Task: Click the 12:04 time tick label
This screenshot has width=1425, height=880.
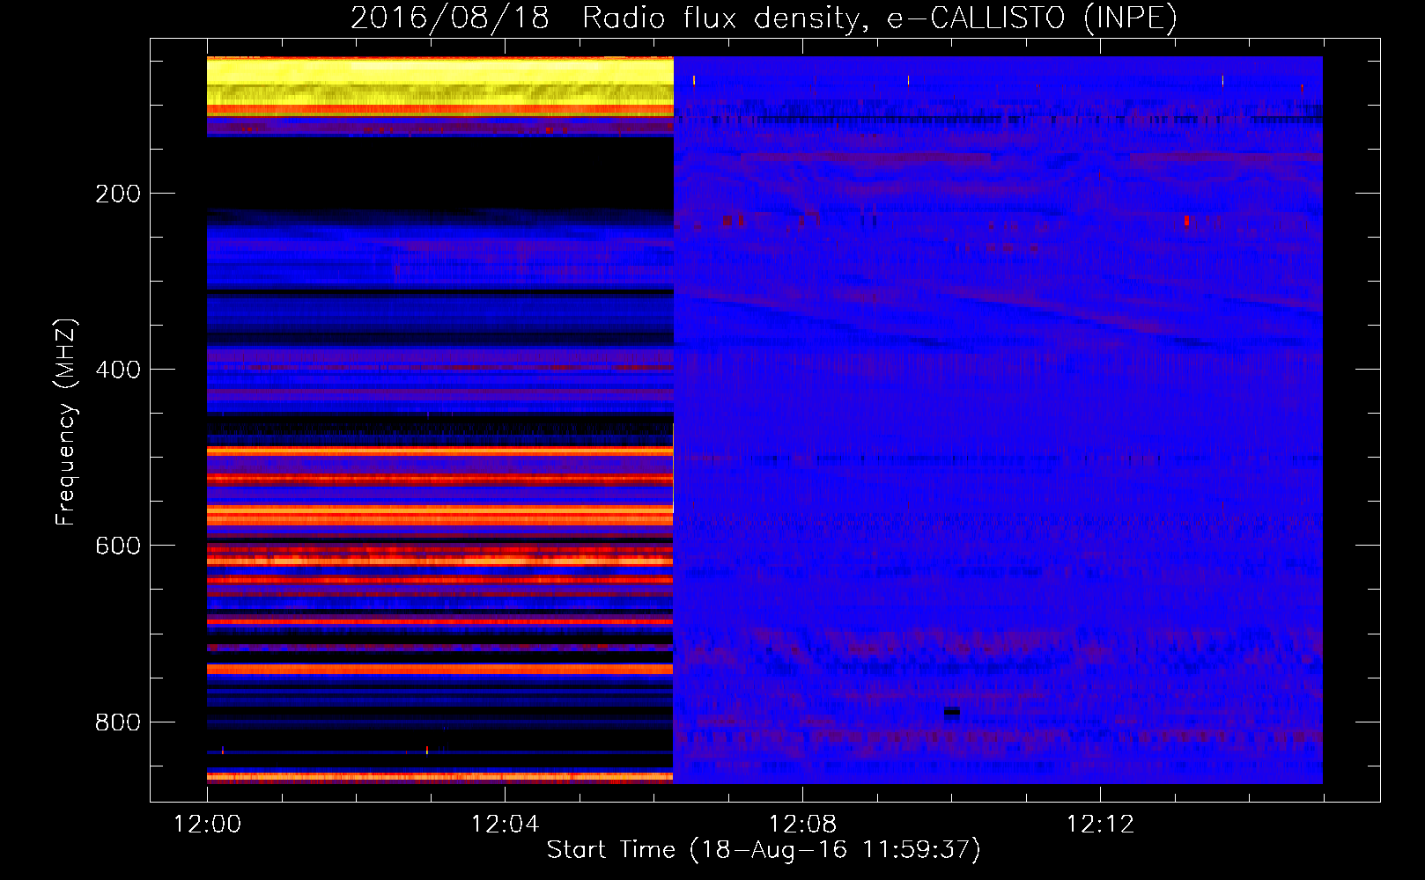Action: pyautogui.click(x=505, y=824)
